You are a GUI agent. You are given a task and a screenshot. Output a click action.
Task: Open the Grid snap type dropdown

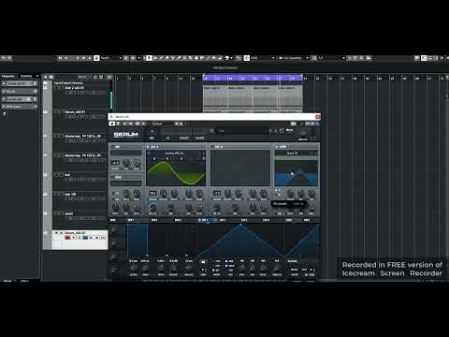263,58
